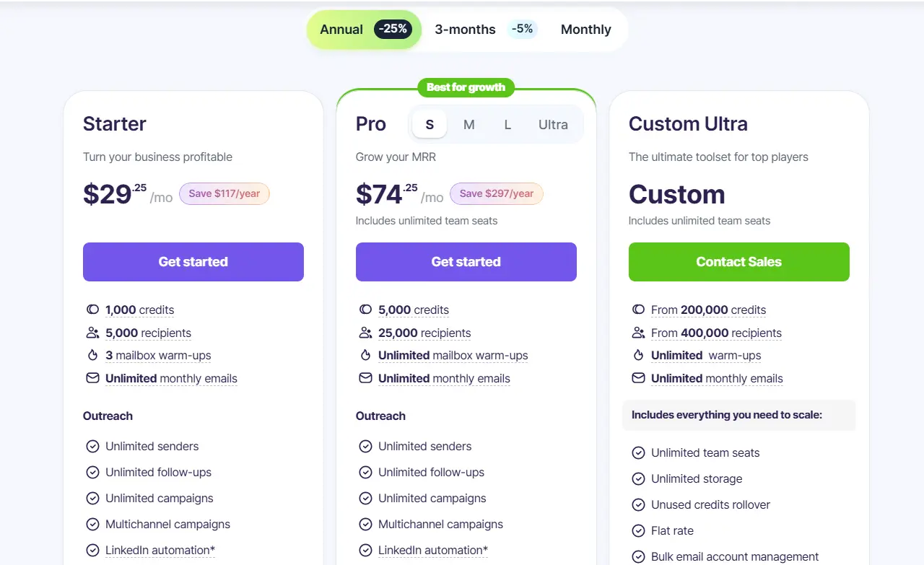Click the checkmark beside Unlimited team seats

click(639, 452)
